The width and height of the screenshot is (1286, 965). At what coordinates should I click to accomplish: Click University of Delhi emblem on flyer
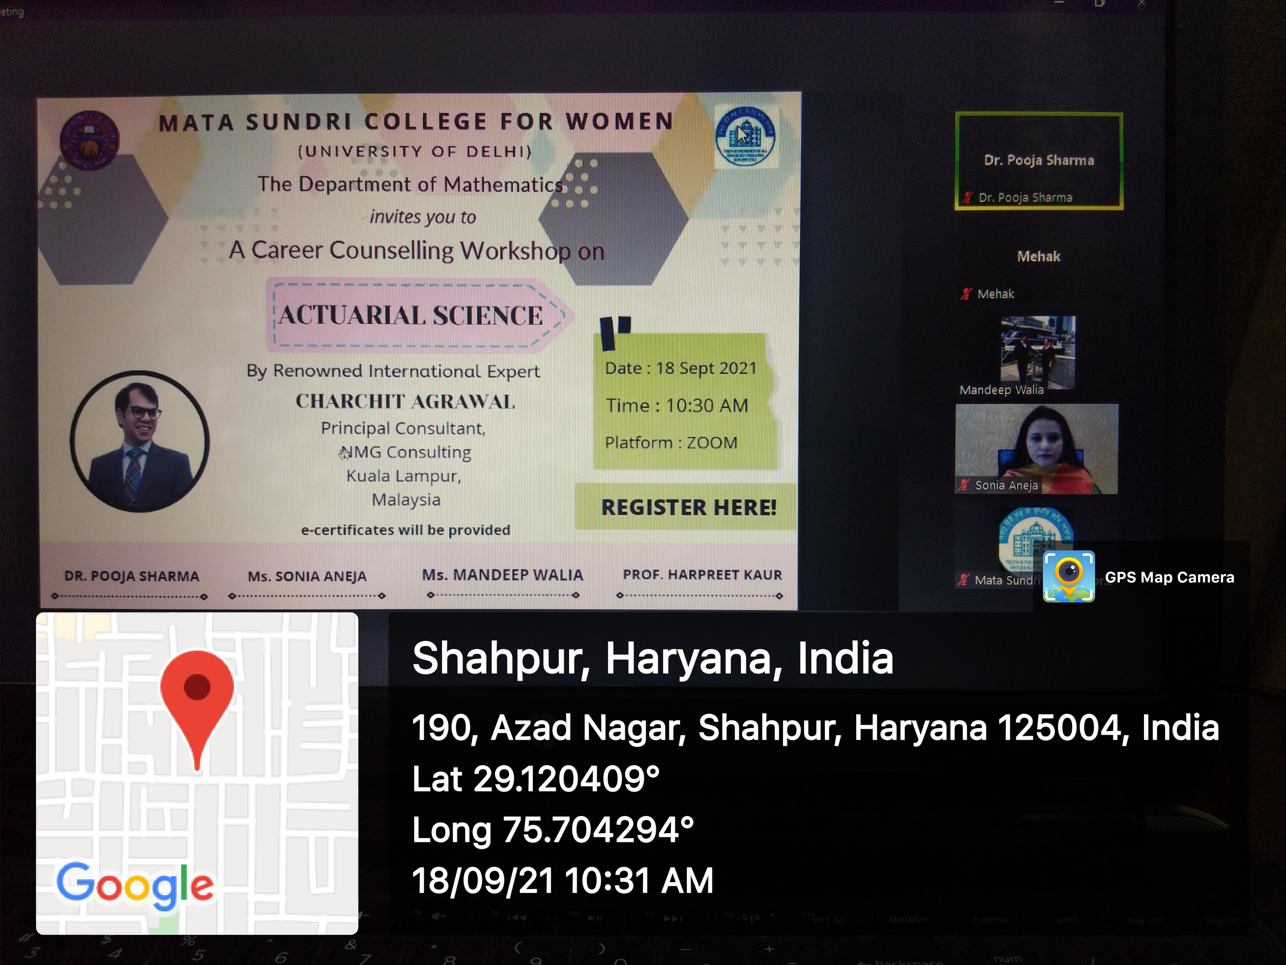(90, 141)
